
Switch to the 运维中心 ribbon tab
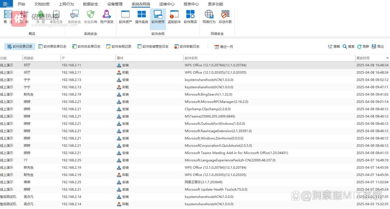pos(167,4)
